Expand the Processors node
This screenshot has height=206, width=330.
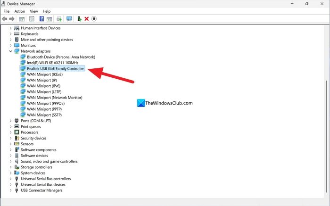click(10, 132)
